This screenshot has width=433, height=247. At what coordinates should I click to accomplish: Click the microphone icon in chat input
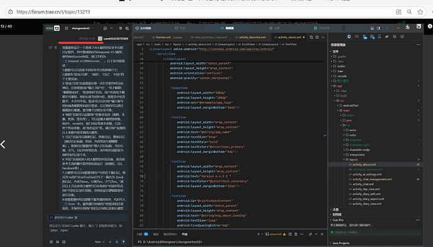[x=117, y=242]
